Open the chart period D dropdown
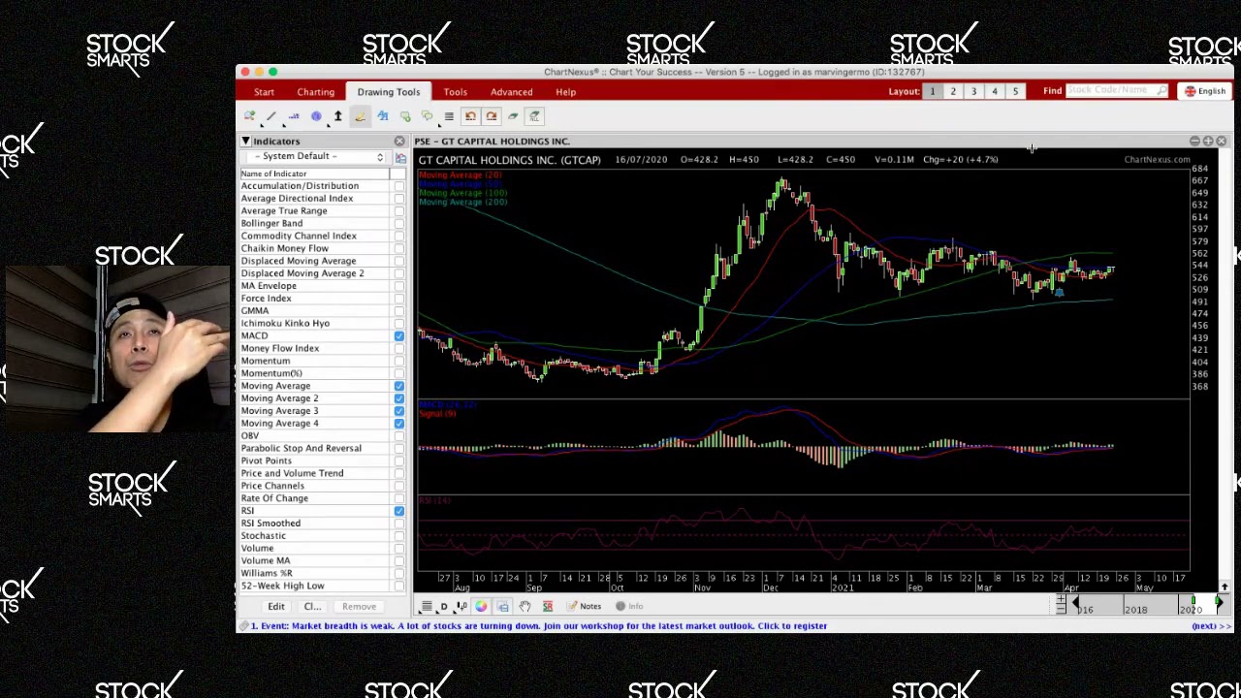The height and width of the screenshot is (698, 1241). click(443, 606)
